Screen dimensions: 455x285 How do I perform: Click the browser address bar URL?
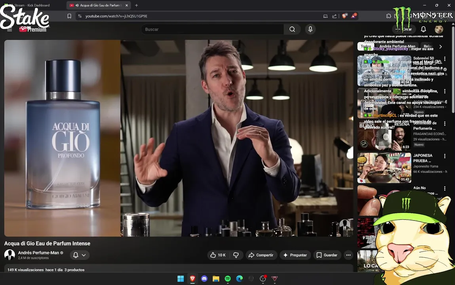coord(116,16)
